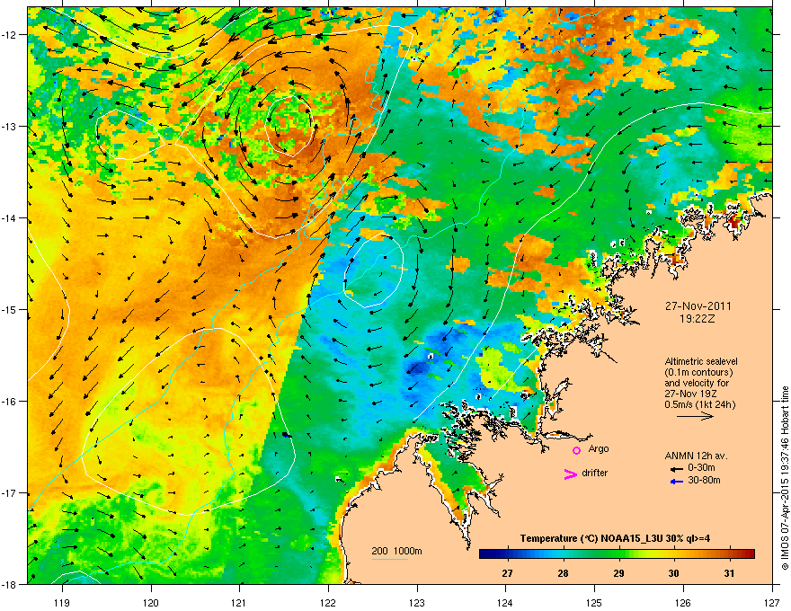This screenshot has height=611, width=791.
Task: Click the longitude axis label 123
Action: pyautogui.click(x=417, y=602)
